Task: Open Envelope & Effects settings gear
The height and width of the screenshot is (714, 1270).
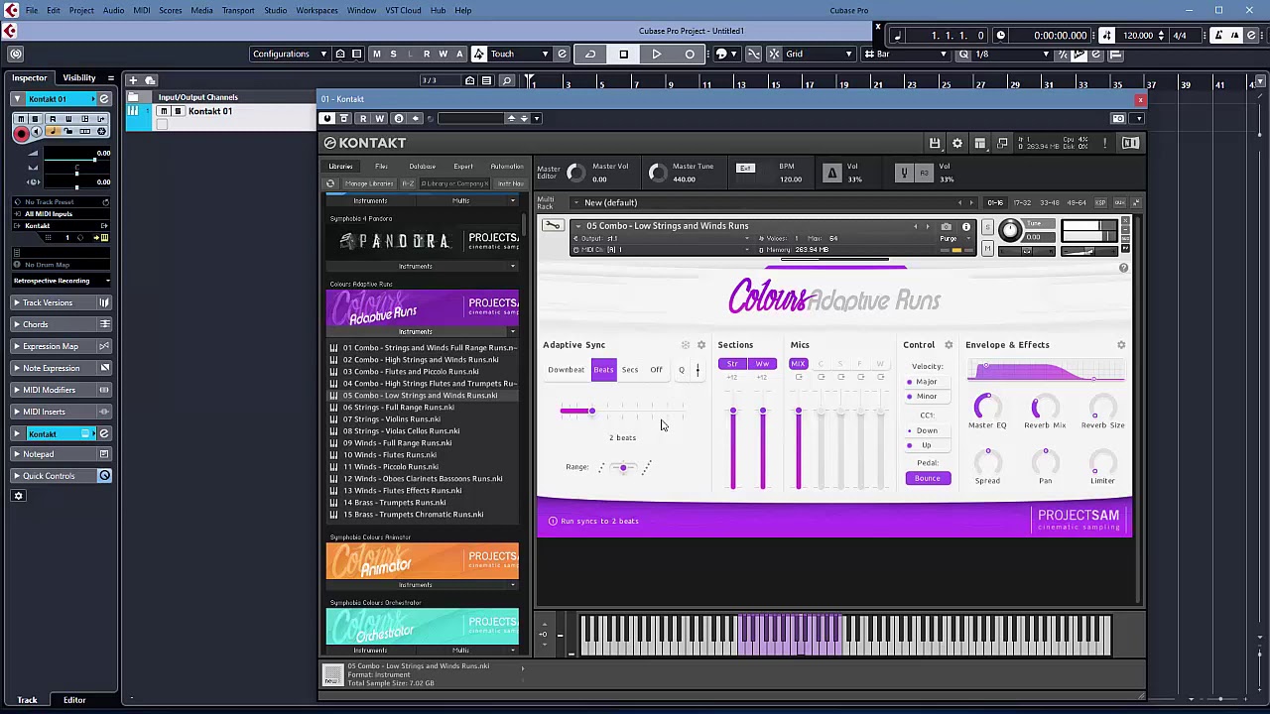Action: coord(1121,345)
